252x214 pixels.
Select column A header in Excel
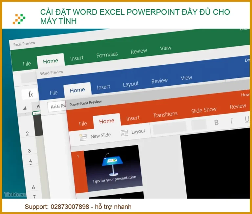38,106
